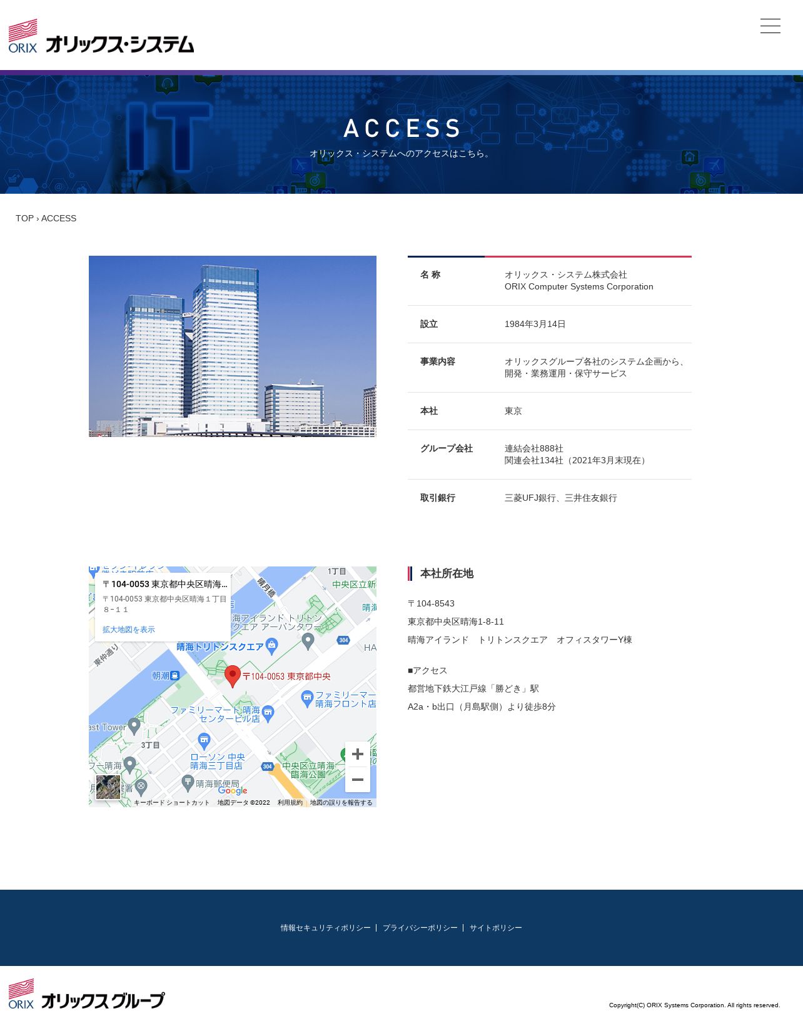This screenshot has width=803, height=1021.
Task: Click the 東京都中央区晴海1-8-11 address text
Action: (x=455, y=621)
